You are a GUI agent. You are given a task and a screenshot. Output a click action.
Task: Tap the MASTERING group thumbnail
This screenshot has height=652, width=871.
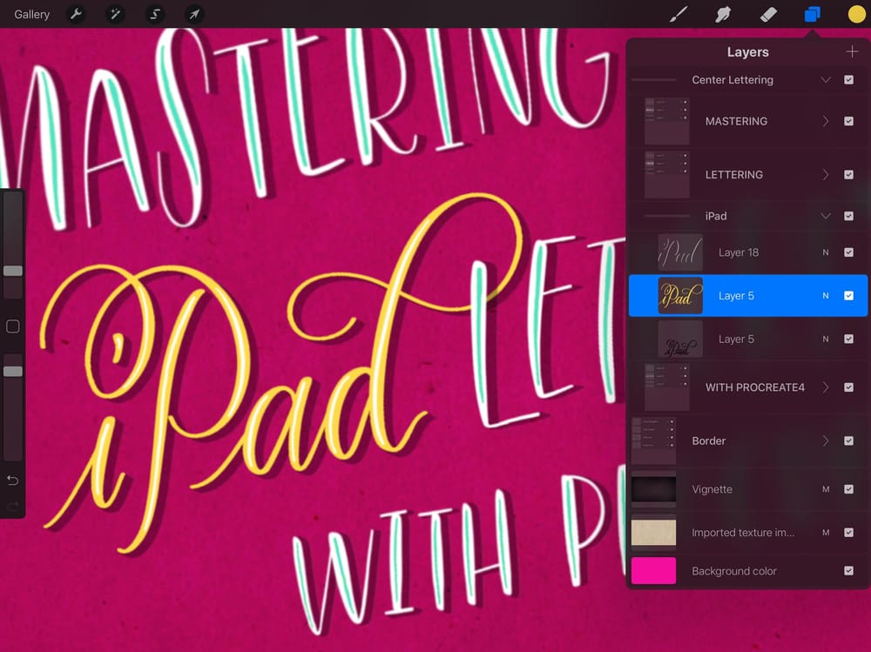[667, 121]
